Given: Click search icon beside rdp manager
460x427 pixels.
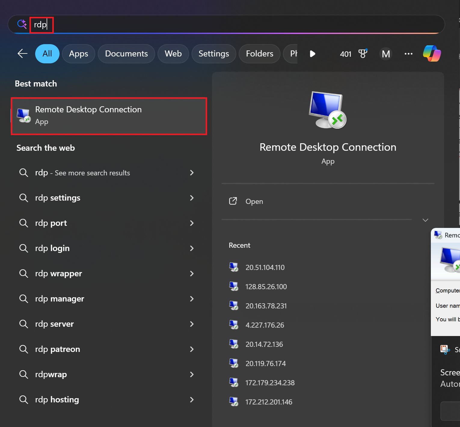Looking at the screenshot, I should click(x=24, y=299).
